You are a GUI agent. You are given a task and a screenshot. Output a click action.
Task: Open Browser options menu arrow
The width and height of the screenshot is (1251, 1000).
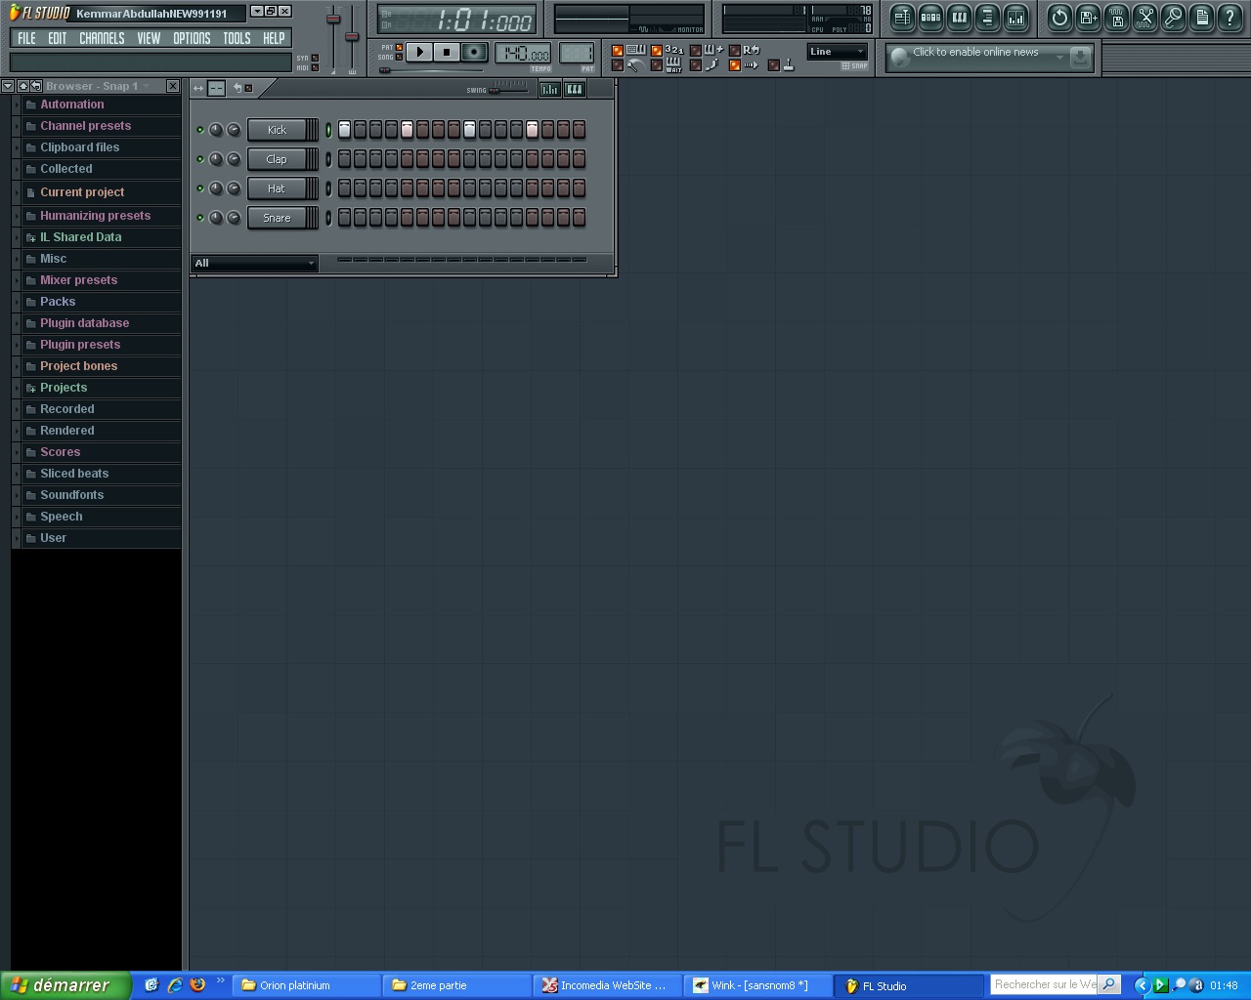coord(8,86)
